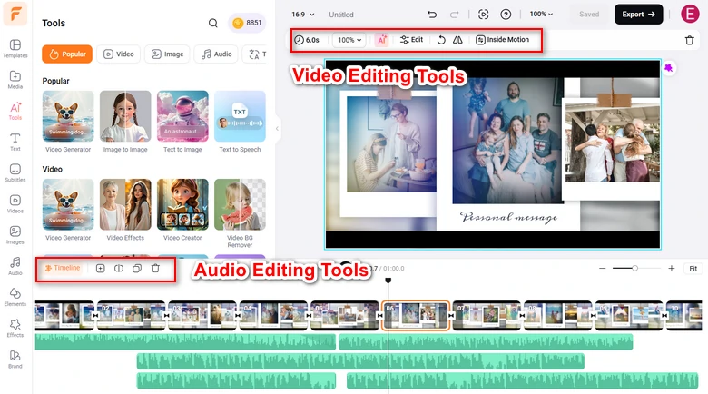The height and width of the screenshot is (394, 708).
Task: Click the Inside Motion button
Action: 502,40
